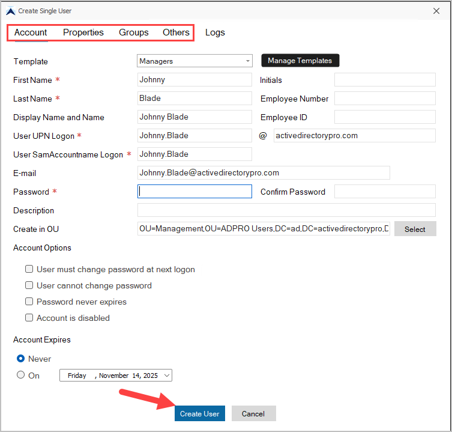Select the Never account expiry radio button
The image size is (452, 432).
pos(21,359)
